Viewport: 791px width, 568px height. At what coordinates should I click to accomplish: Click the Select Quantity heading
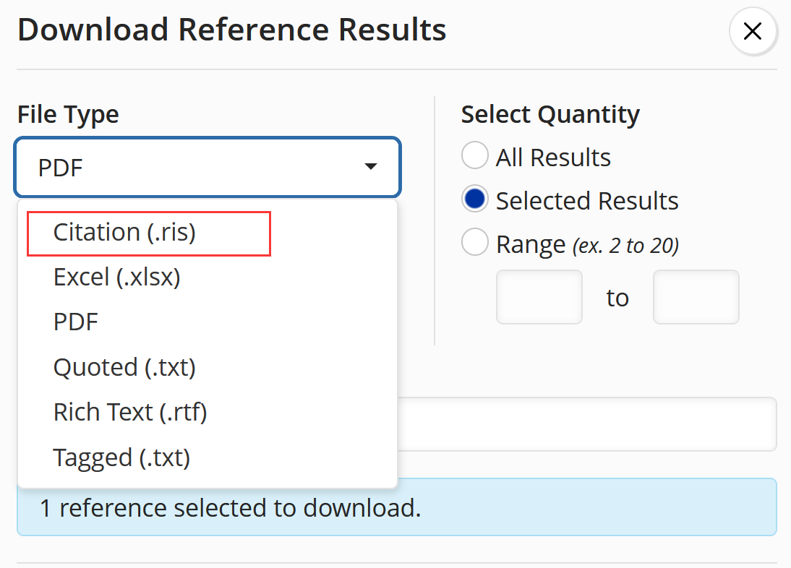point(550,114)
